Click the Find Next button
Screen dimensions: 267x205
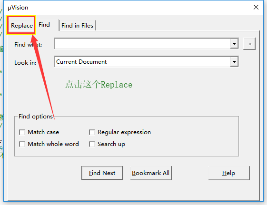[x=102, y=173]
